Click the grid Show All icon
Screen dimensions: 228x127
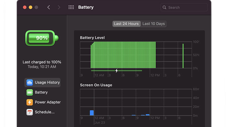(x=71, y=7)
